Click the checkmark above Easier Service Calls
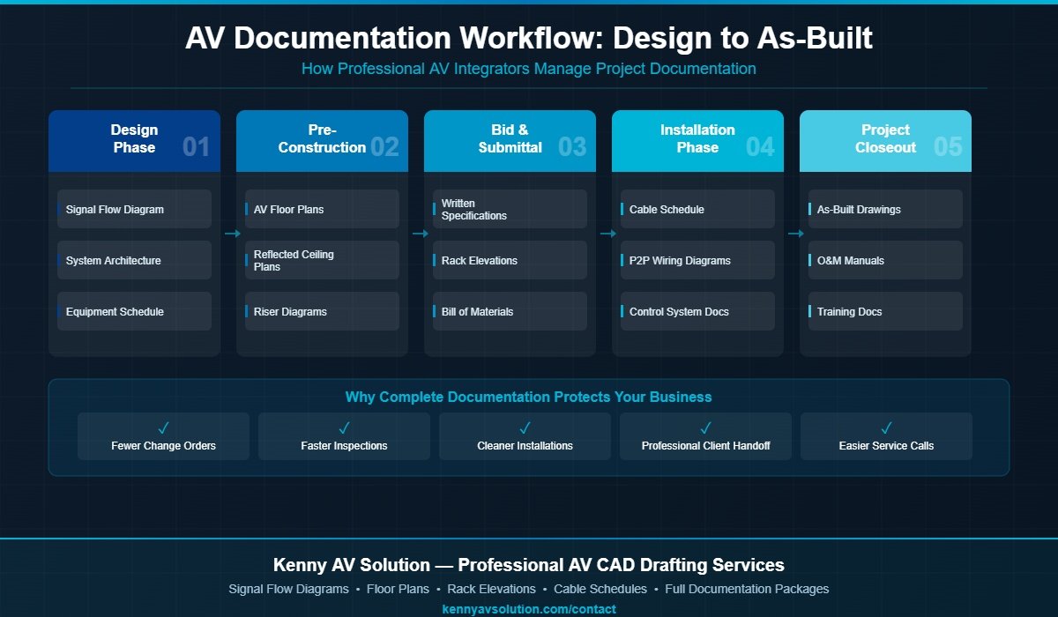1058x617 pixels. (886, 427)
